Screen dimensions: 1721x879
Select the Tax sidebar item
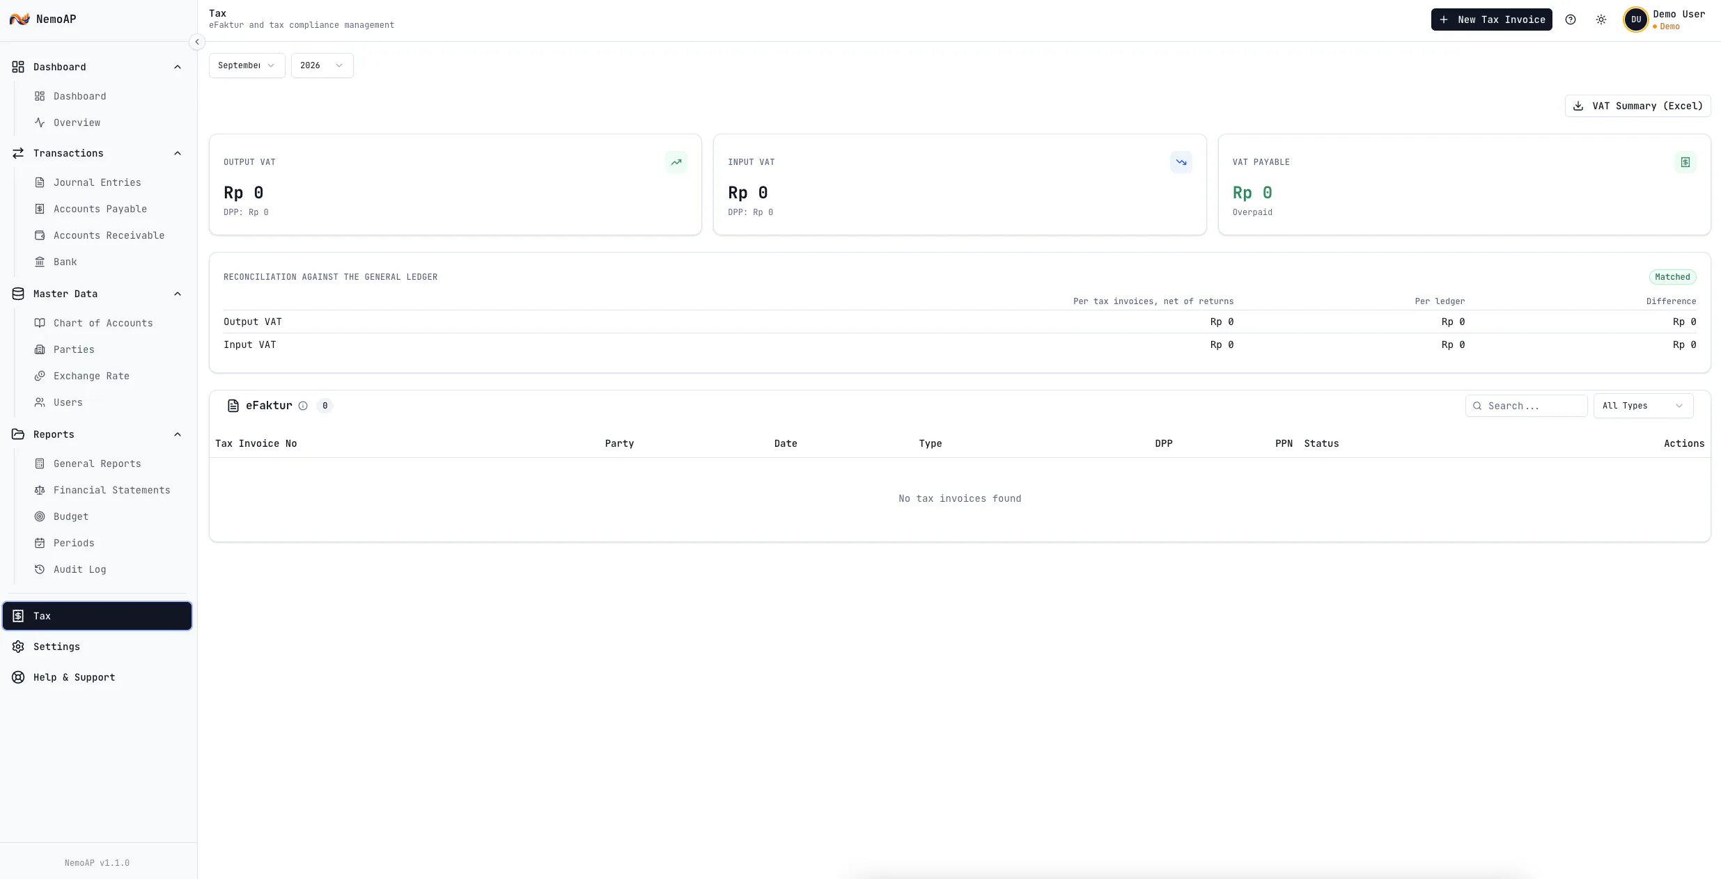(x=97, y=616)
